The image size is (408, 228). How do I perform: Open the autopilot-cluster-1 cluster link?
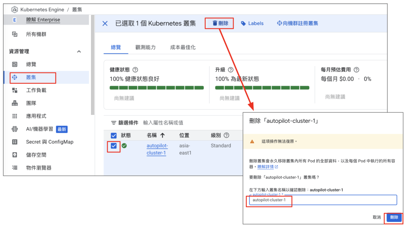point(157,149)
